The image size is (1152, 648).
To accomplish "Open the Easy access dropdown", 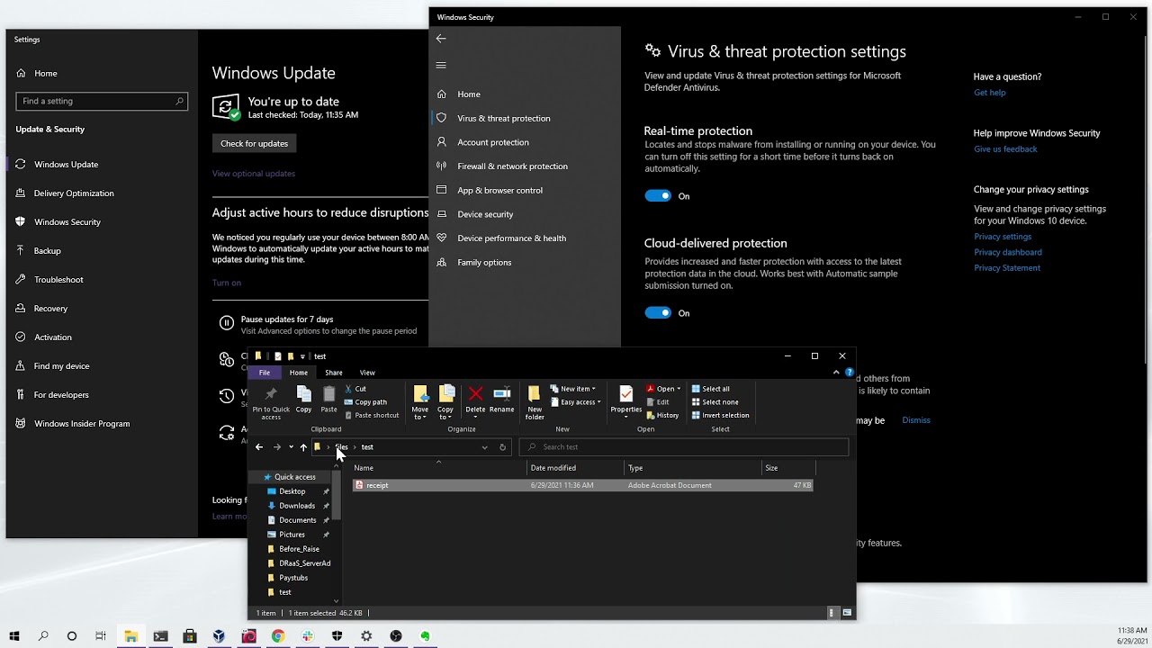I will pos(574,402).
